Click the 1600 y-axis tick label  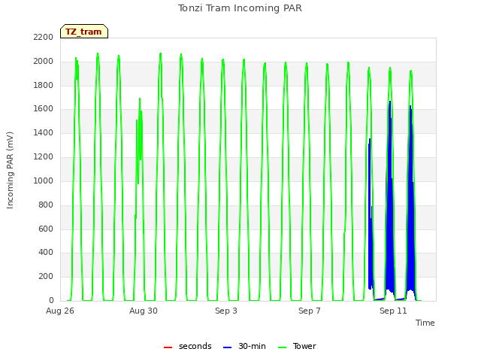click(x=44, y=108)
